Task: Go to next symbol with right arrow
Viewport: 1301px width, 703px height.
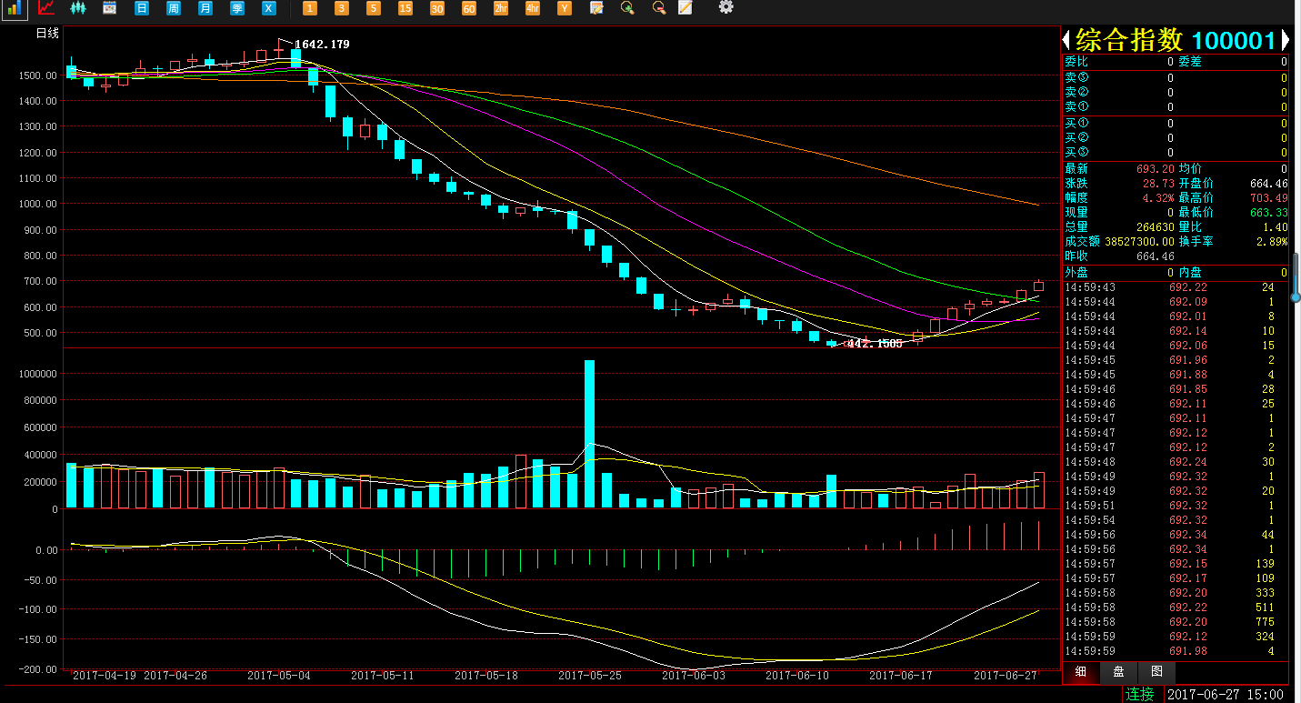Action: (x=1285, y=40)
